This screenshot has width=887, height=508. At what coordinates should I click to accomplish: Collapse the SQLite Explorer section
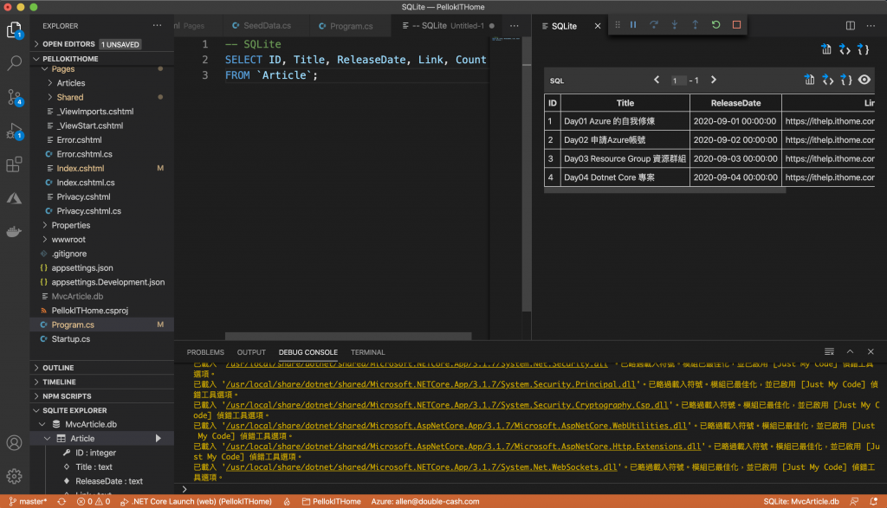click(x=102, y=410)
